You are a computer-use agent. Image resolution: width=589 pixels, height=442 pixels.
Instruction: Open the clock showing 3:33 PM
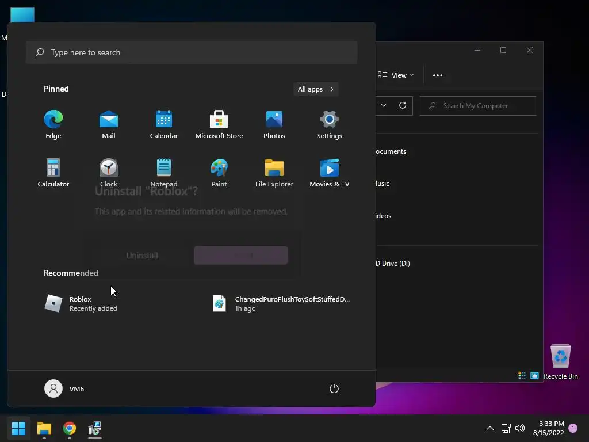[x=548, y=428]
